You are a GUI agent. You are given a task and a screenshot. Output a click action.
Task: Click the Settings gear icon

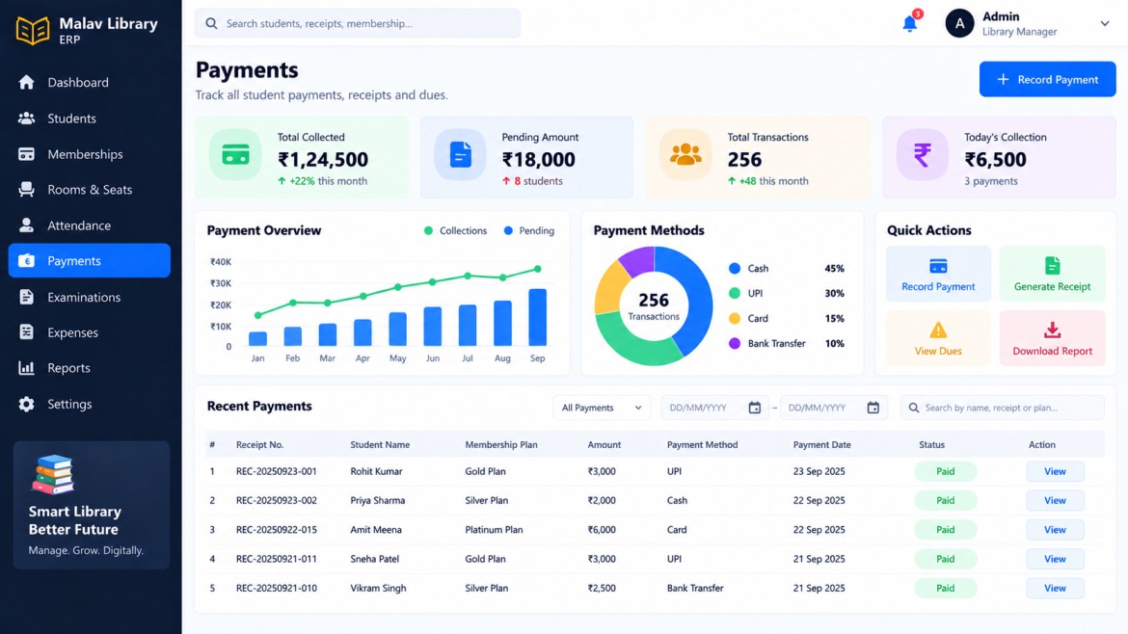[27, 404]
